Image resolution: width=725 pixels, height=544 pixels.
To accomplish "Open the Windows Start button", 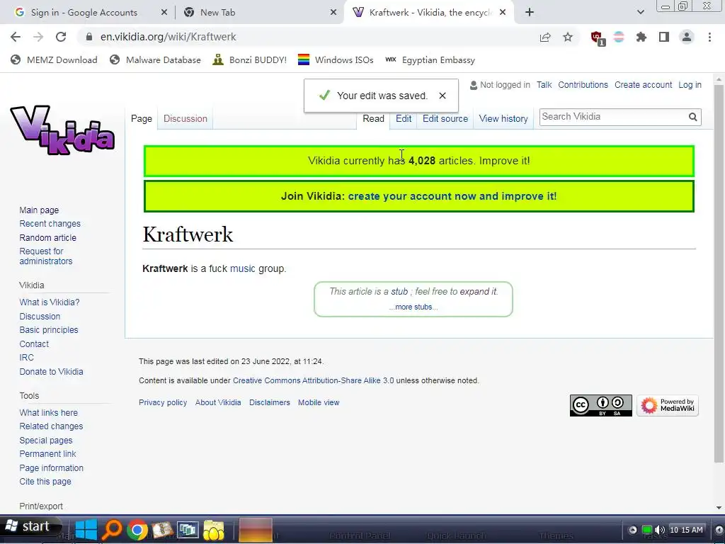I will (30, 526).
